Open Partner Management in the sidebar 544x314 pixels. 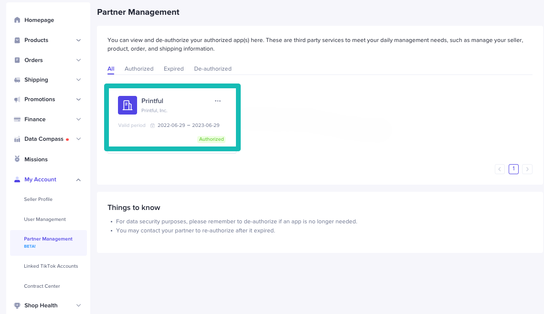48,239
